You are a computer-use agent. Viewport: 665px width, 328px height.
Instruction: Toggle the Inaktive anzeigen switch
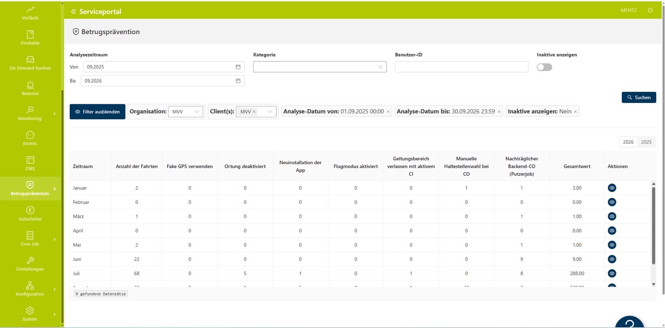[x=544, y=67]
